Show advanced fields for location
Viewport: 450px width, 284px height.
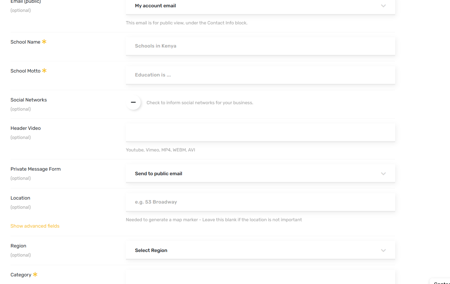coord(35,226)
